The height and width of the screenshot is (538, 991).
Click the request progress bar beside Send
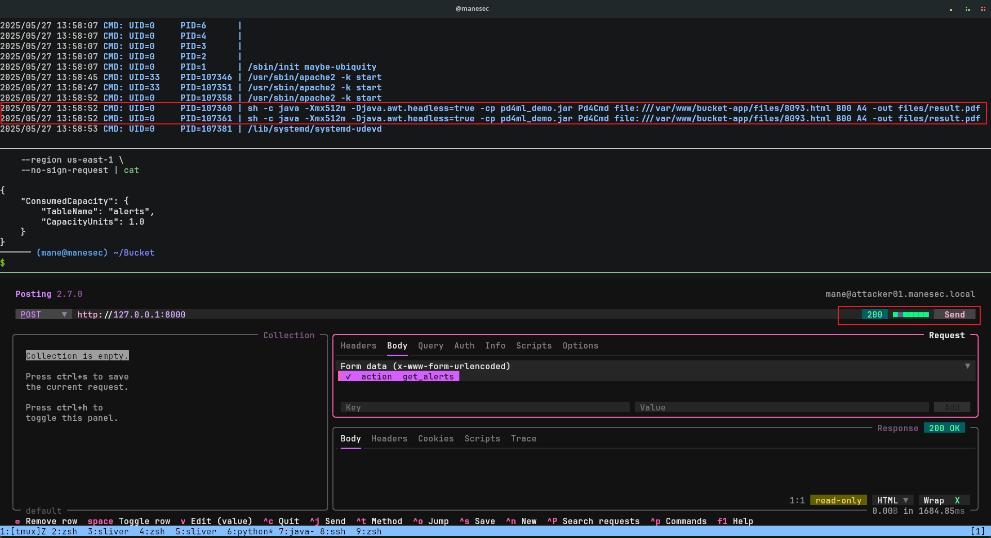coord(910,314)
